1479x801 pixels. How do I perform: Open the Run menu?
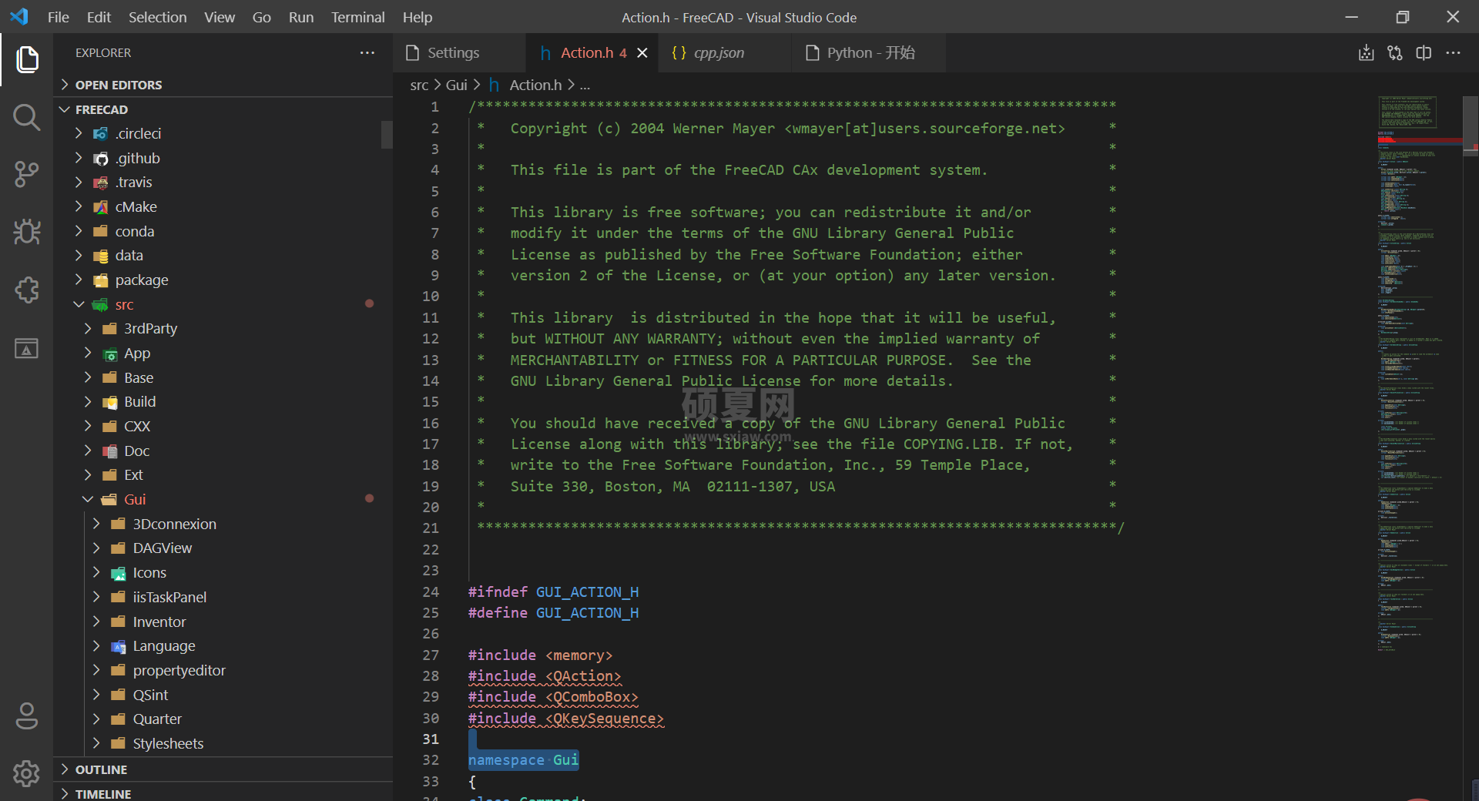[x=301, y=17]
